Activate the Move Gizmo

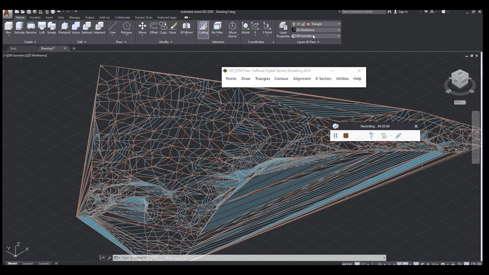232,29
